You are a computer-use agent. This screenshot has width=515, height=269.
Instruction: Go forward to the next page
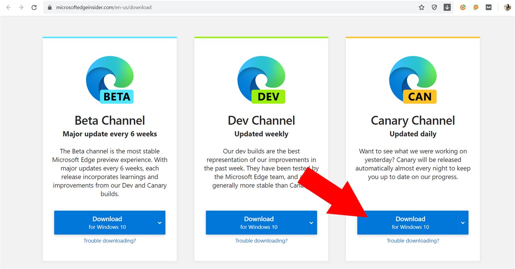click(x=21, y=7)
